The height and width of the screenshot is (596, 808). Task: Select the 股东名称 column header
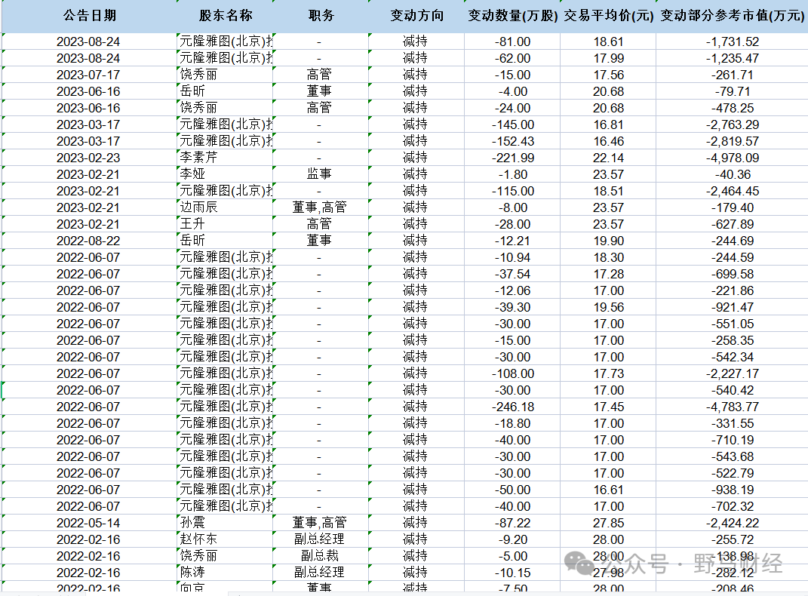226,16
